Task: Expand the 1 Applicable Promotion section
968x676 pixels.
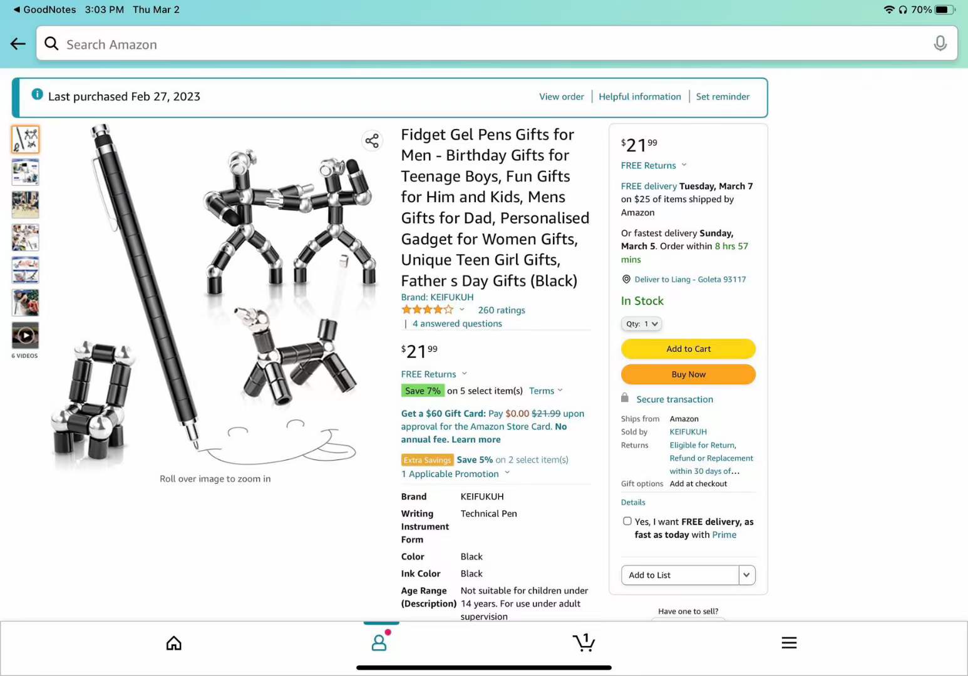Action: (x=456, y=474)
